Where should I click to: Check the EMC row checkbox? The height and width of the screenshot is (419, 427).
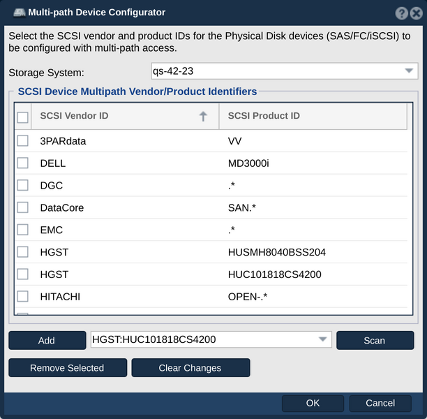click(x=22, y=230)
